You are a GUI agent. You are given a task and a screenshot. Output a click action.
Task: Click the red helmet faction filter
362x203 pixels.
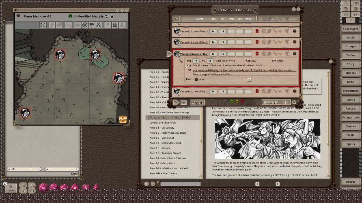(x=242, y=102)
